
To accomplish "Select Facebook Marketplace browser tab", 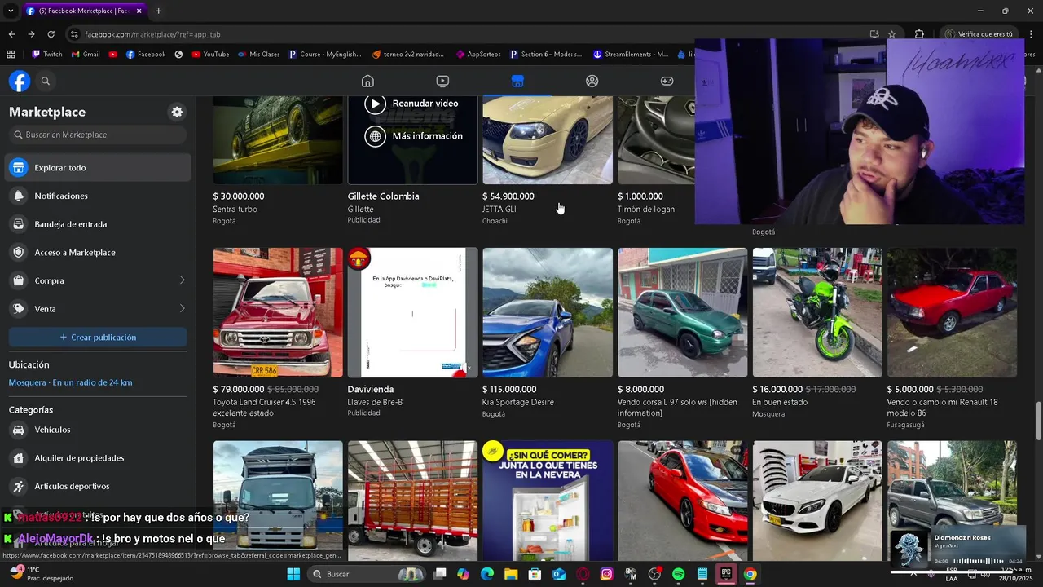I will point(84,11).
